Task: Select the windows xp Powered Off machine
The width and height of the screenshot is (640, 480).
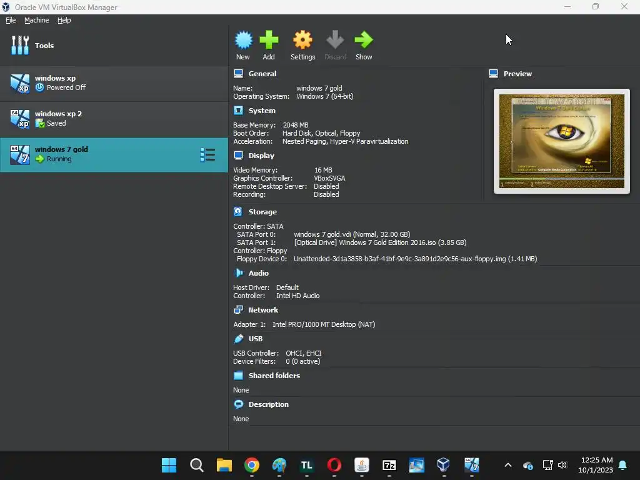Action: tap(114, 84)
